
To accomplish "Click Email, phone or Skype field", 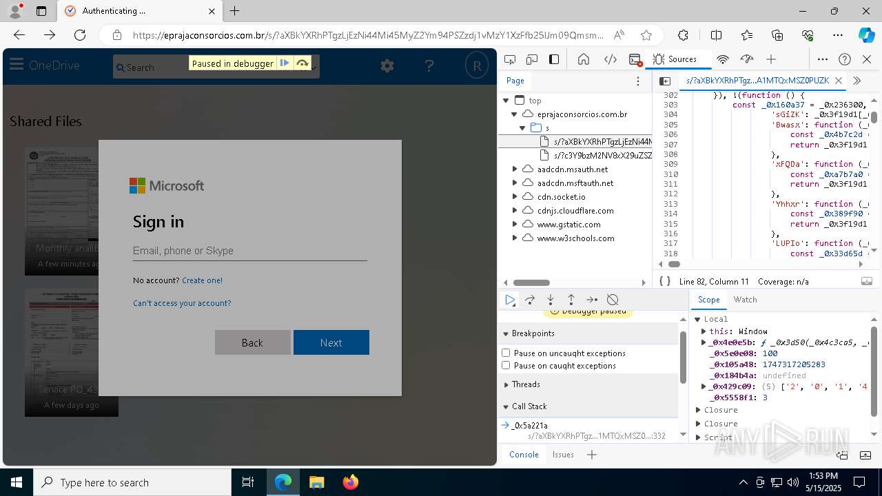I will [249, 251].
